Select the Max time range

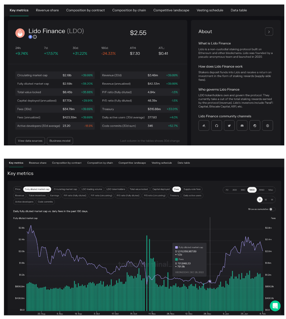click(x=271, y=190)
